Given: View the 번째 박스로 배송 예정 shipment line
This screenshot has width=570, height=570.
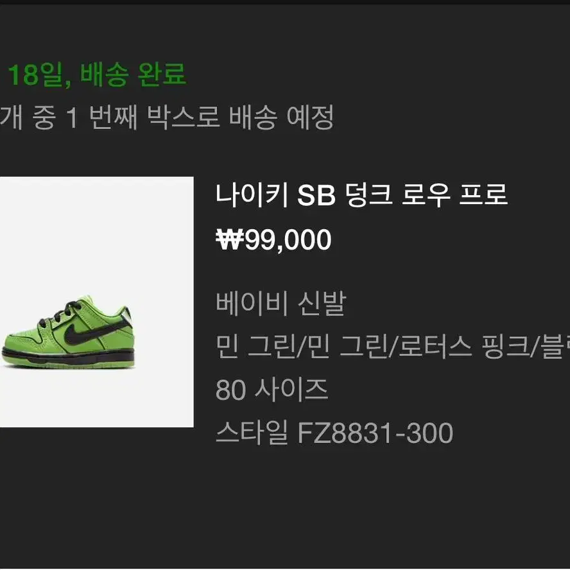Looking at the screenshot, I should tap(211, 117).
